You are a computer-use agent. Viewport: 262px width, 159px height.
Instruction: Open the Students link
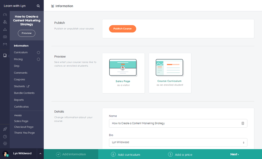(19, 86)
